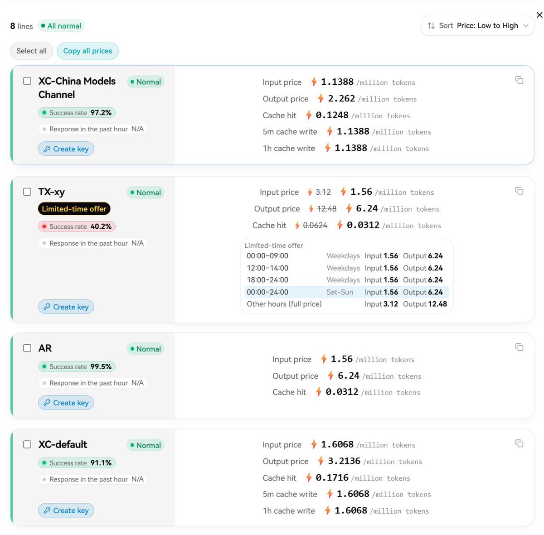Select the Sat-Sun 00:00–24:00 offer row
This screenshot has width=544, height=535.
(347, 292)
